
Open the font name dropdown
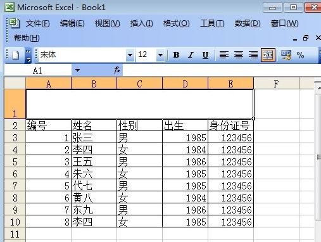click(x=130, y=55)
